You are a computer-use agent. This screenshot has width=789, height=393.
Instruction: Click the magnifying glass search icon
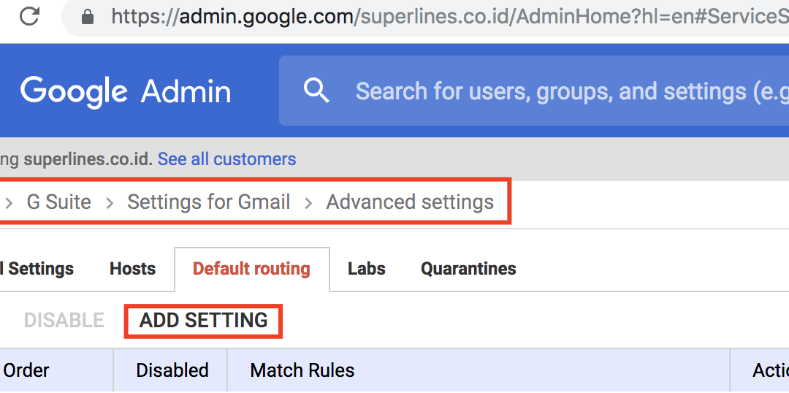point(316,91)
